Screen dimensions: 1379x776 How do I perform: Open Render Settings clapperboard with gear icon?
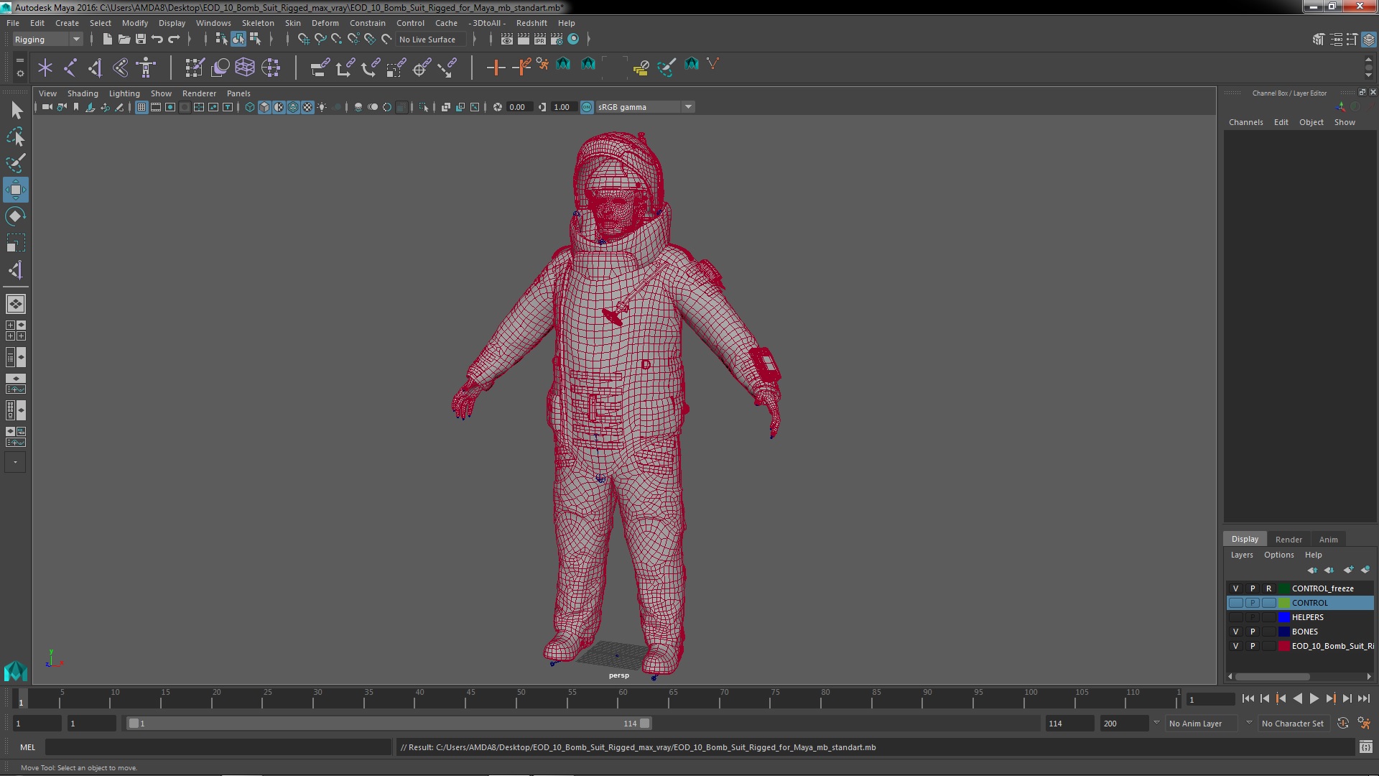point(557,40)
